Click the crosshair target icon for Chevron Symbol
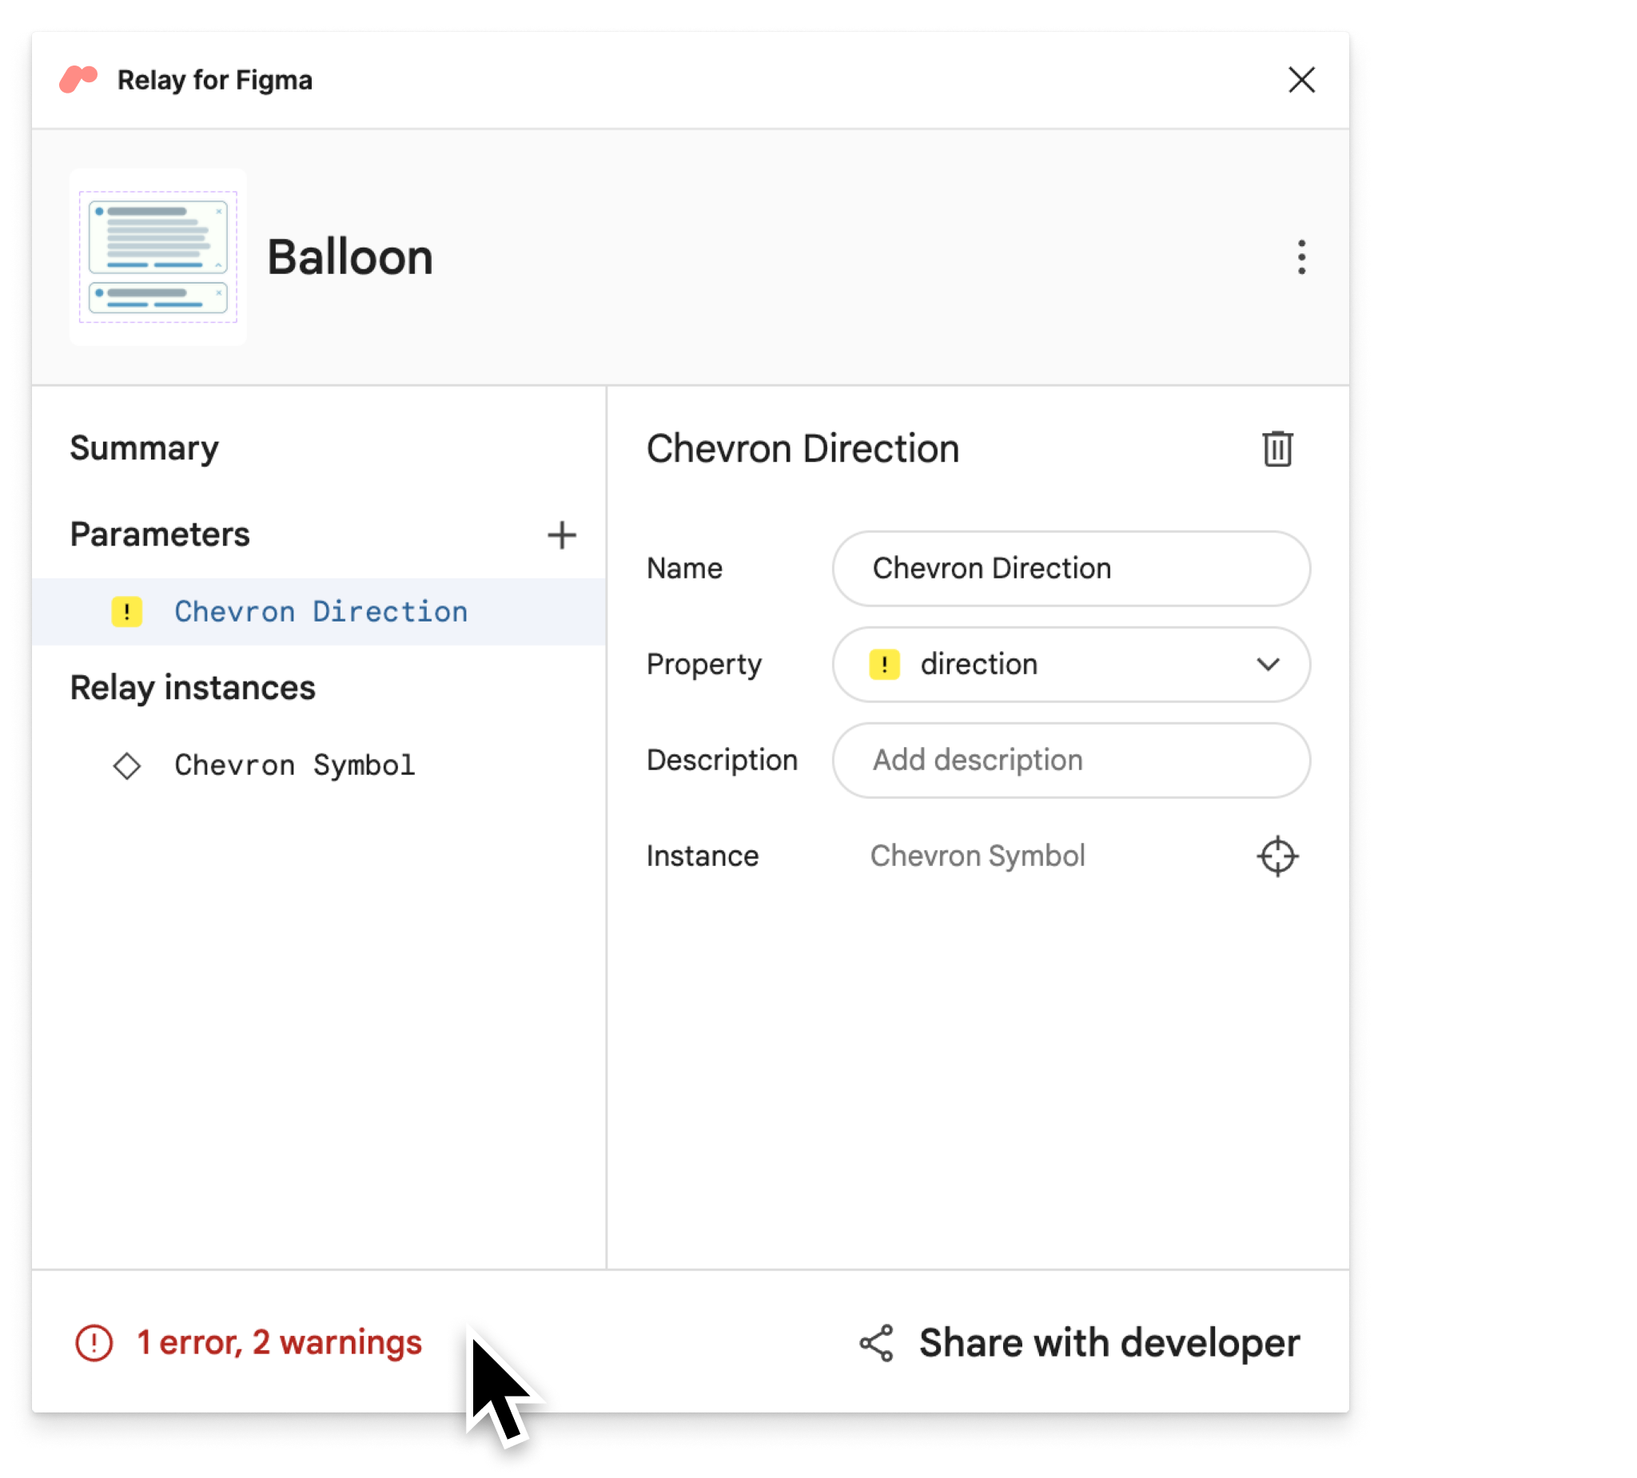This screenshot has height=1478, width=1637. pyautogui.click(x=1277, y=854)
